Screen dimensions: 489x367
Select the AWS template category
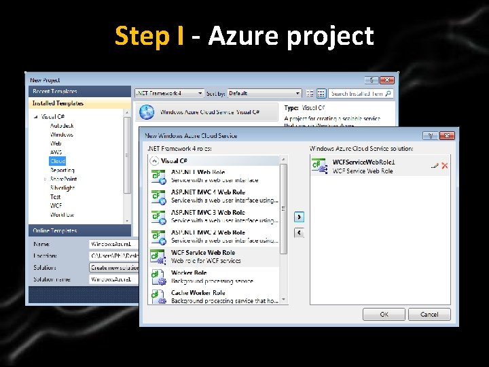point(56,152)
